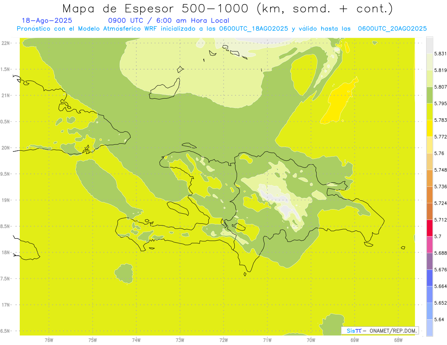
Task: Click the '71W' longitude label
Action: tap(267, 340)
